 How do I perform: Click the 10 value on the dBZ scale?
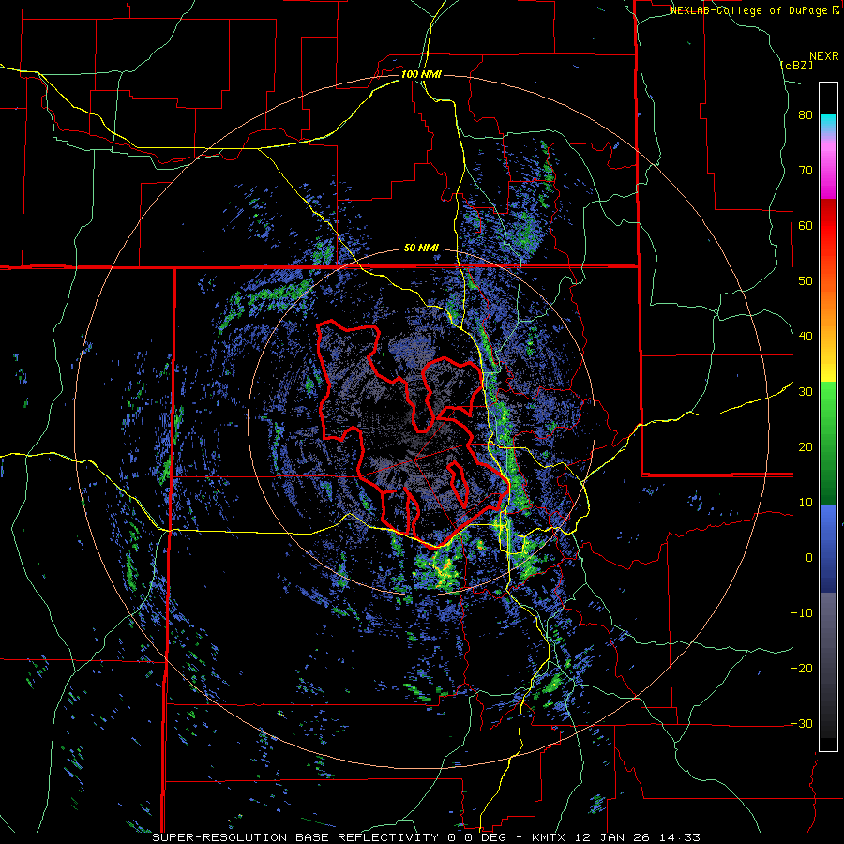[x=806, y=503]
